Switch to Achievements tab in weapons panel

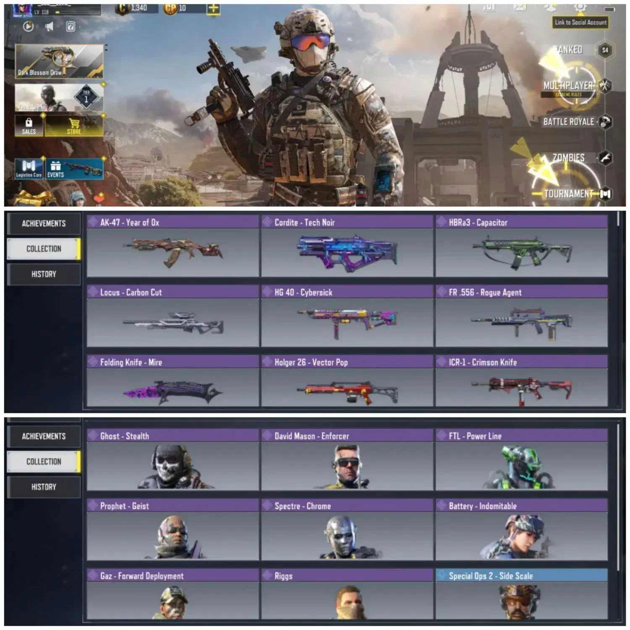[x=44, y=223]
